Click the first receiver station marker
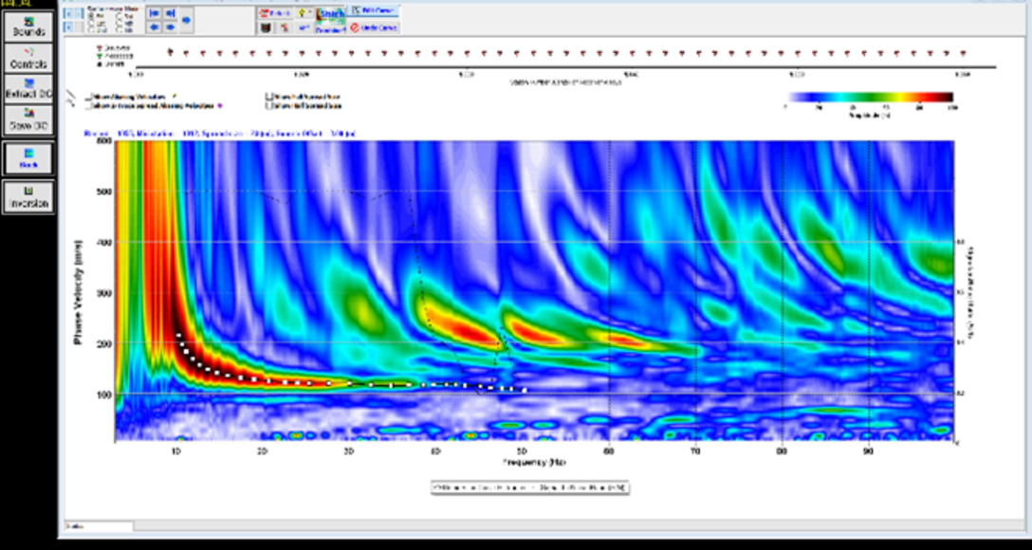The width and height of the screenshot is (1032, 550). [170, 52]
